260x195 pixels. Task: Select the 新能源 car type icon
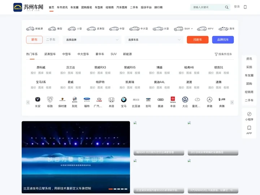click(30, 29)
